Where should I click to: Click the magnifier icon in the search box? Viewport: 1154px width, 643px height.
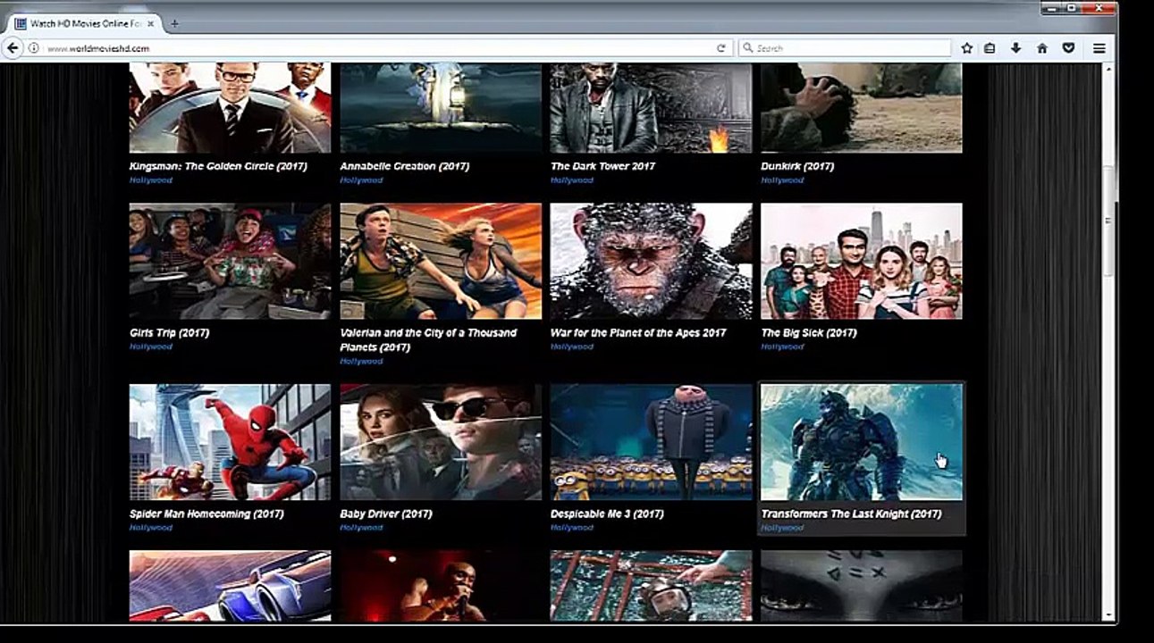tap(747, 48)
